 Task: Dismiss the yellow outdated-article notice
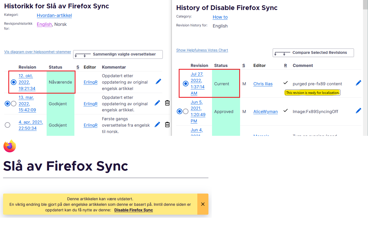[x=203, y=204]
